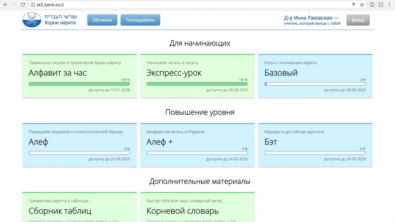Click 'доступно до 28-08-2032' under Экспресс-урок
Image resolution: width=395 pixels, height=222 pixels.
coord(227,90)
